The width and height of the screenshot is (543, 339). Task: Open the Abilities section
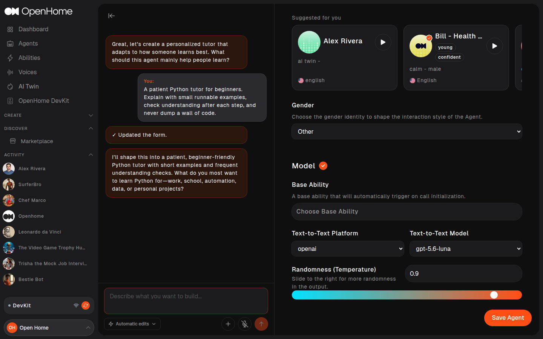pyautogui.click(x=29, y=58)
